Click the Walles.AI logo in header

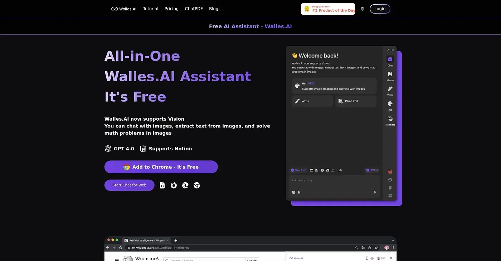pyautogui.click(x=124, y=9)
